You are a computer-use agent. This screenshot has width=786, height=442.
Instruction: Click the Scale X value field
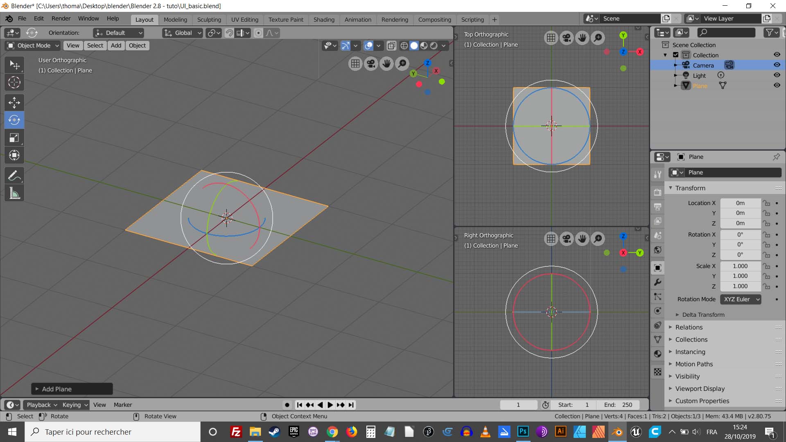pos(740,266)
